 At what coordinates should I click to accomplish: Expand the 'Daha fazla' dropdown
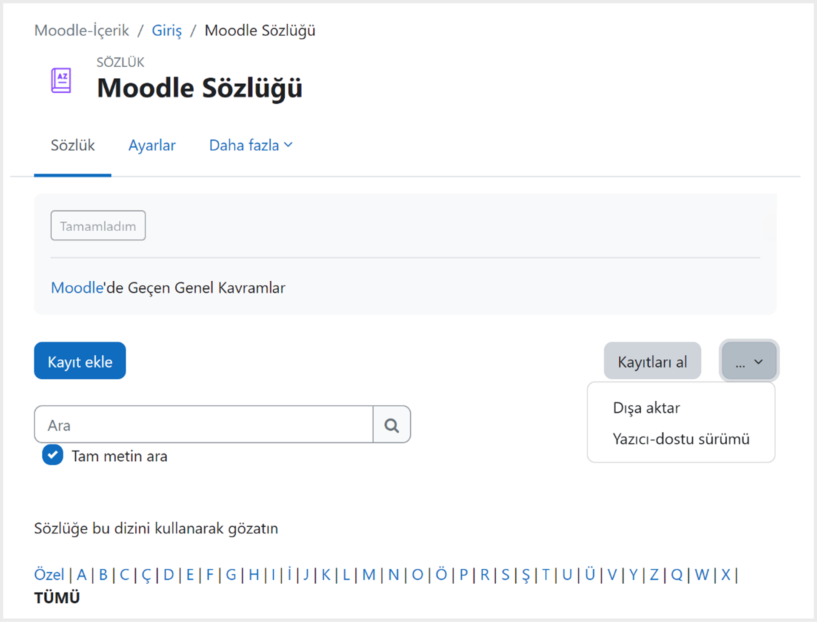tap(251, 146)
